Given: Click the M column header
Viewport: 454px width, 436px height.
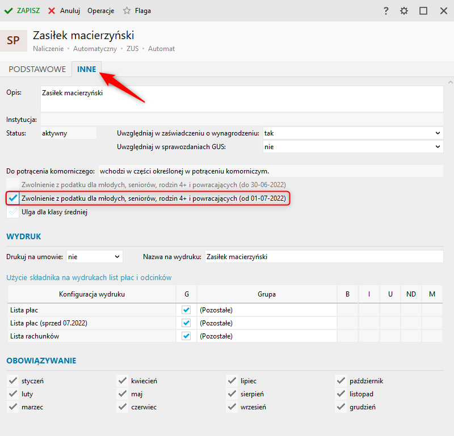Looking at the screenshot, I should 432,294.
